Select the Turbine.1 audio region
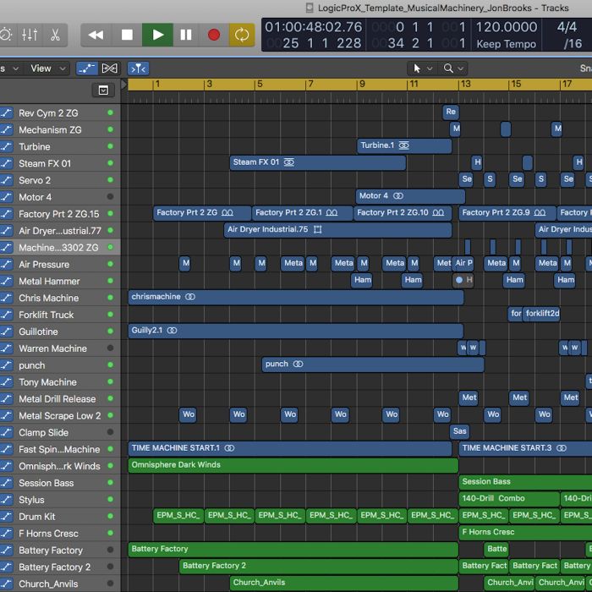The width and height of the screenshot is (592, 592). tap(404, 145)
